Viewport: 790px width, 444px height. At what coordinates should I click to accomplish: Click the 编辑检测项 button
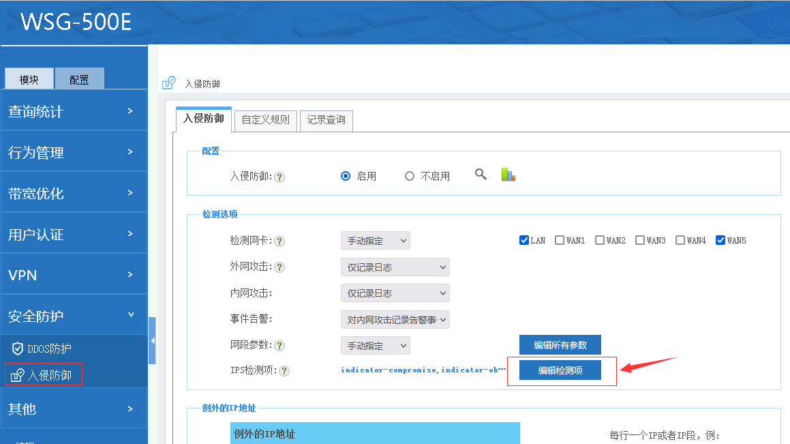(560, 370)
